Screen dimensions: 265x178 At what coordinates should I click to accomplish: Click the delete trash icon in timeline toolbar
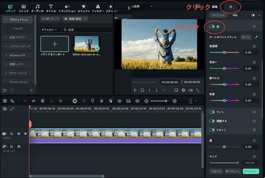tap(42, 101)
